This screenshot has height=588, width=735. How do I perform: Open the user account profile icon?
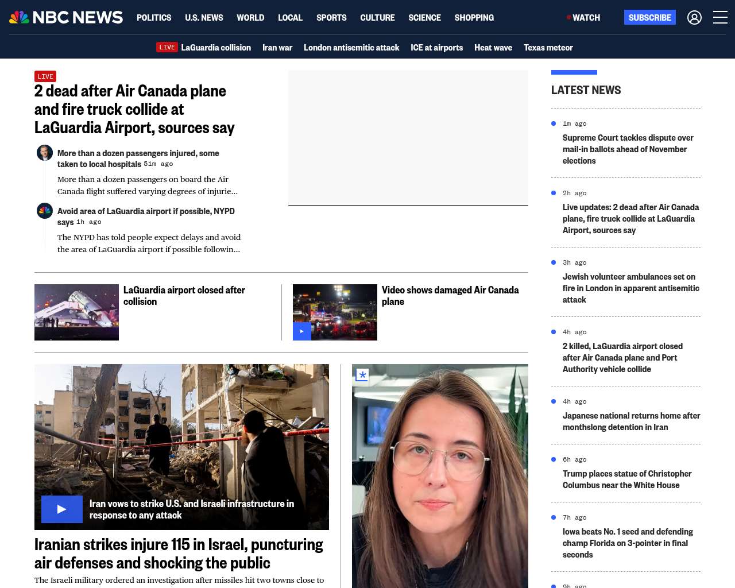[x=694, y=18]
